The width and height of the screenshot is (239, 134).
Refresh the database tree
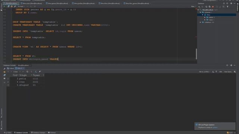206,7
